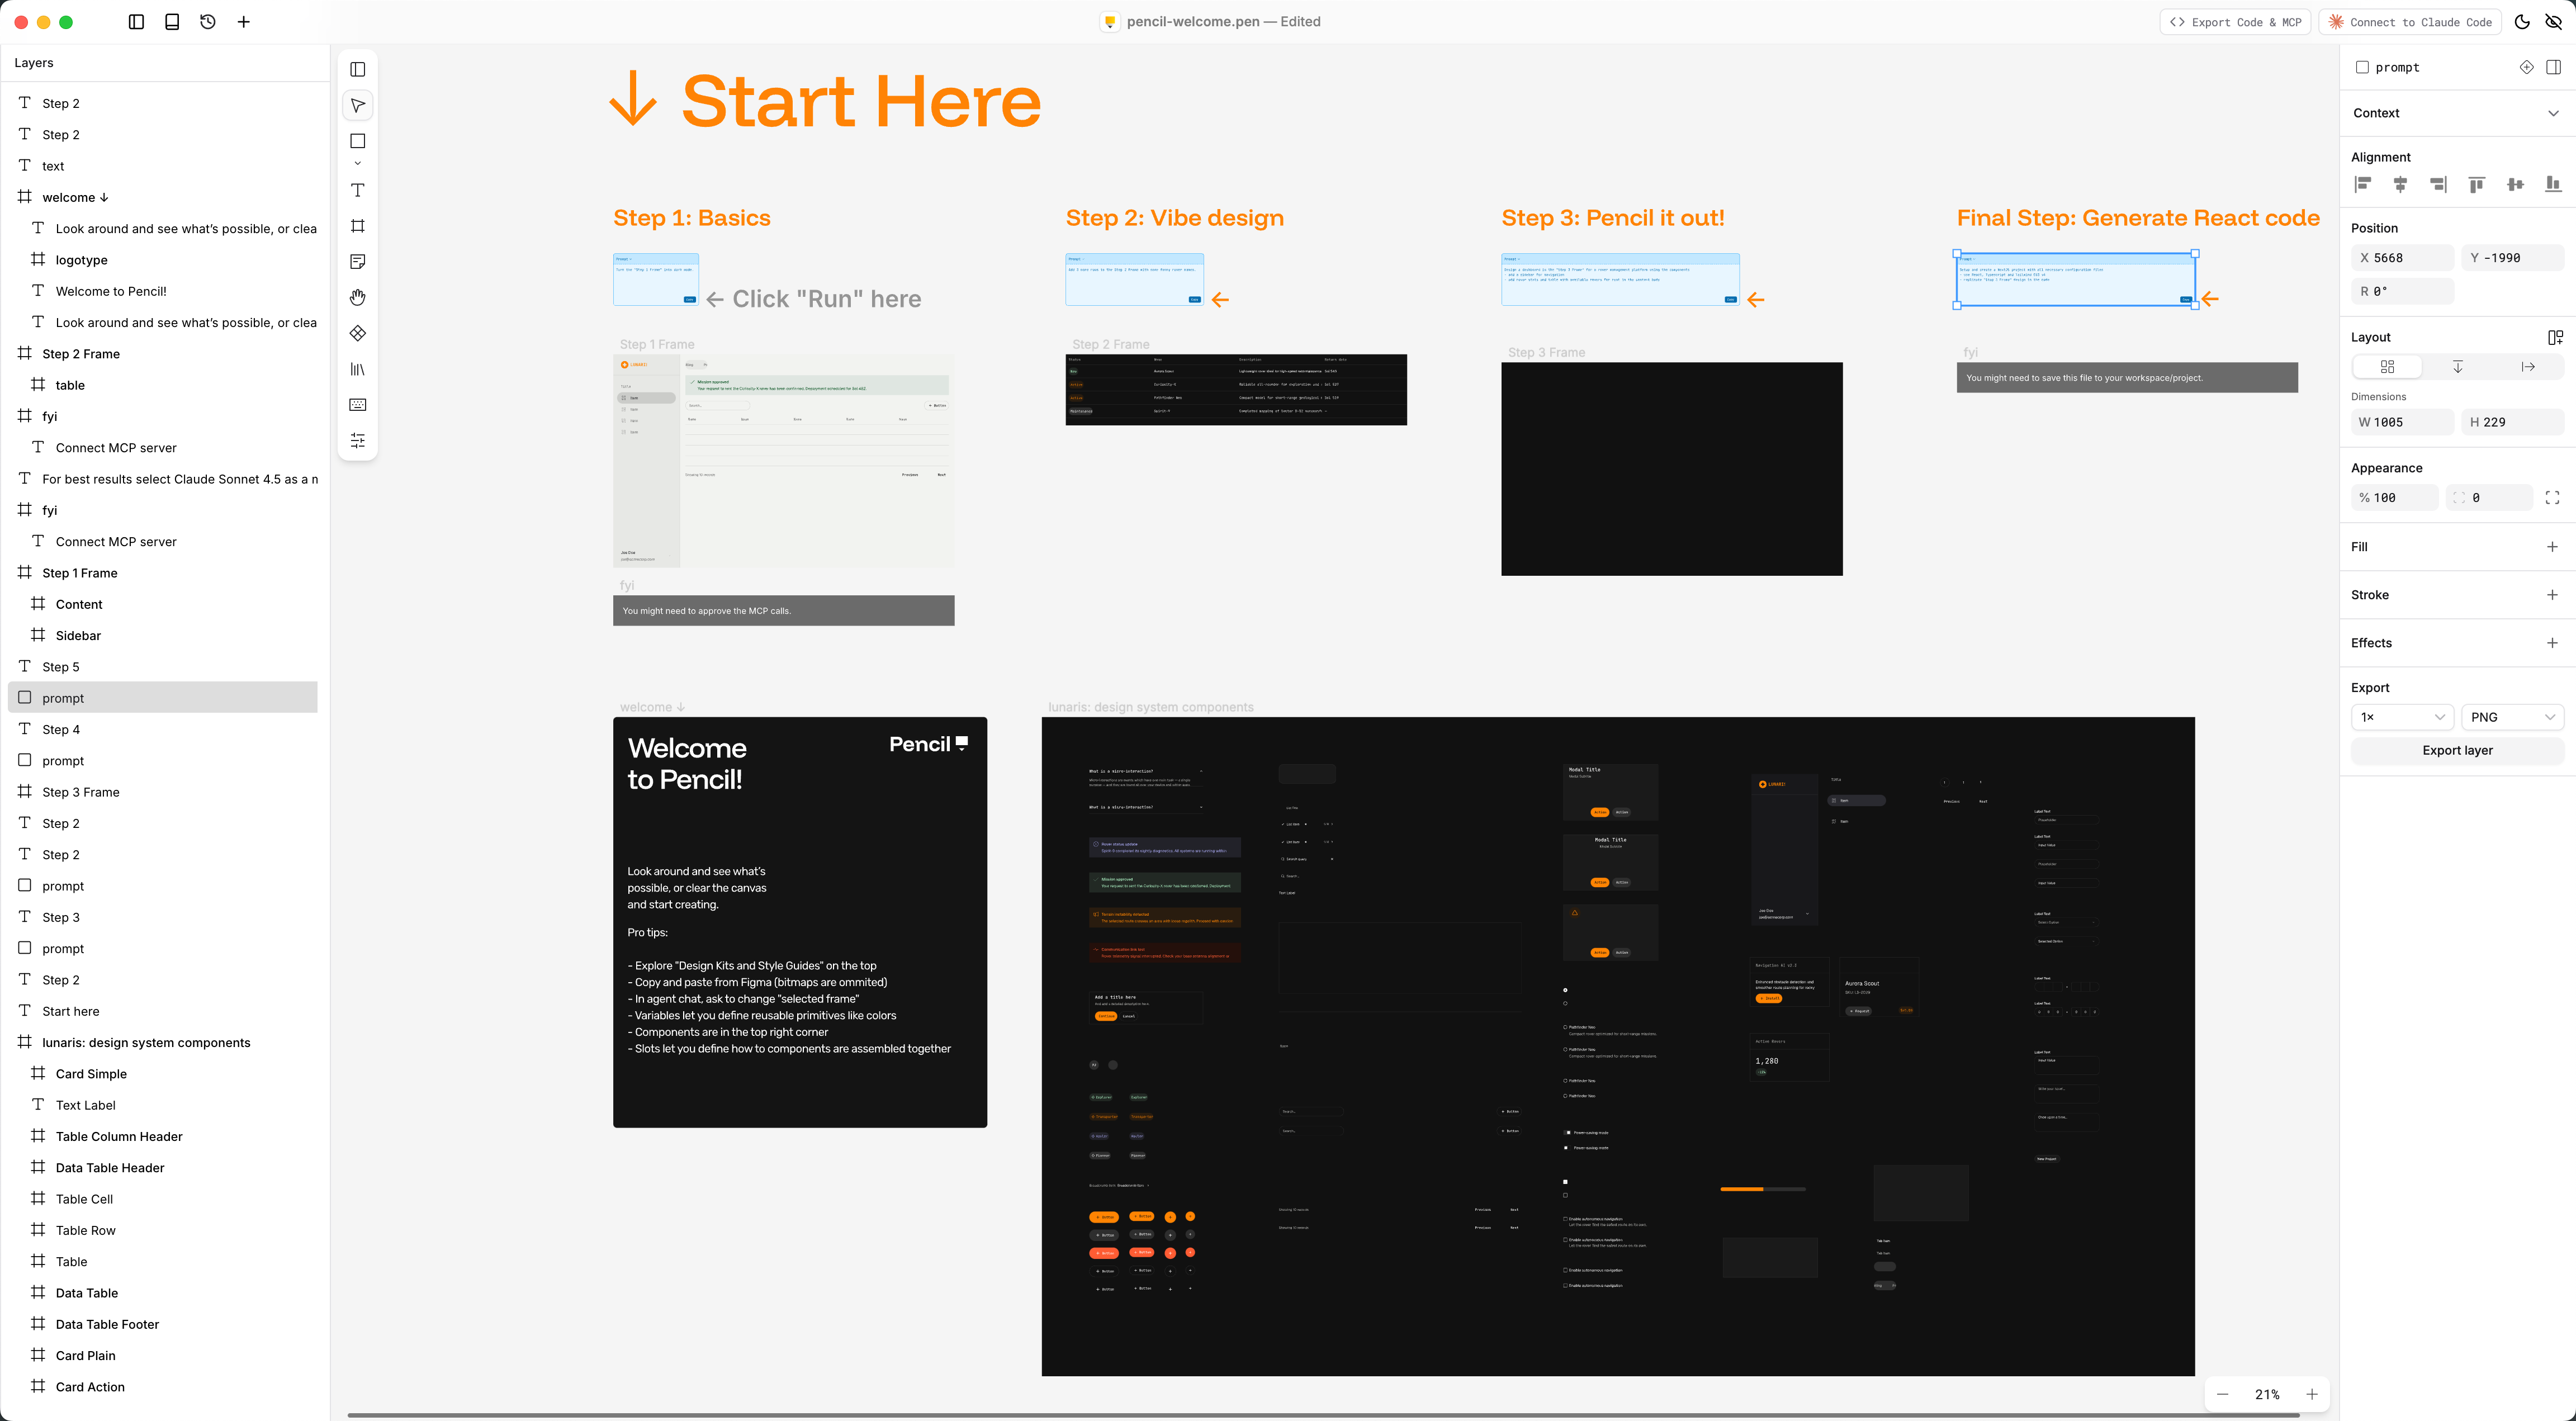Open the shape tool variants chevron

357,164
